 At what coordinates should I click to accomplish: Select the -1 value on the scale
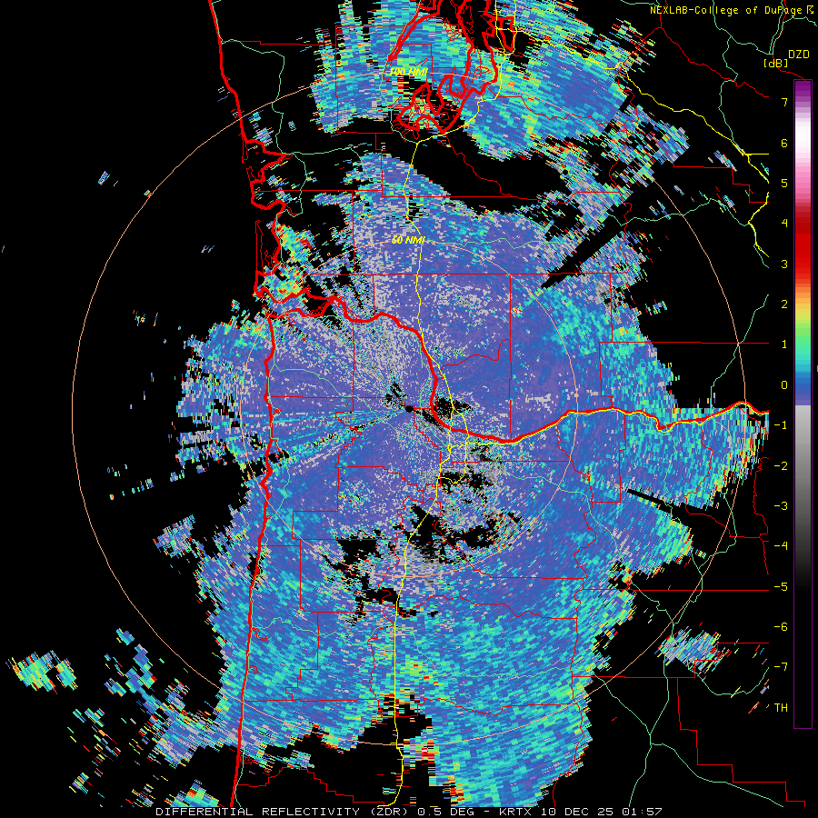pos(781,425)
